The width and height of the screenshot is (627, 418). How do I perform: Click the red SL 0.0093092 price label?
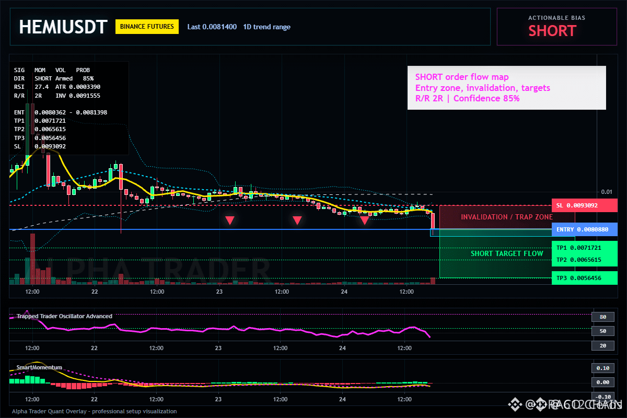click(584, 205)
